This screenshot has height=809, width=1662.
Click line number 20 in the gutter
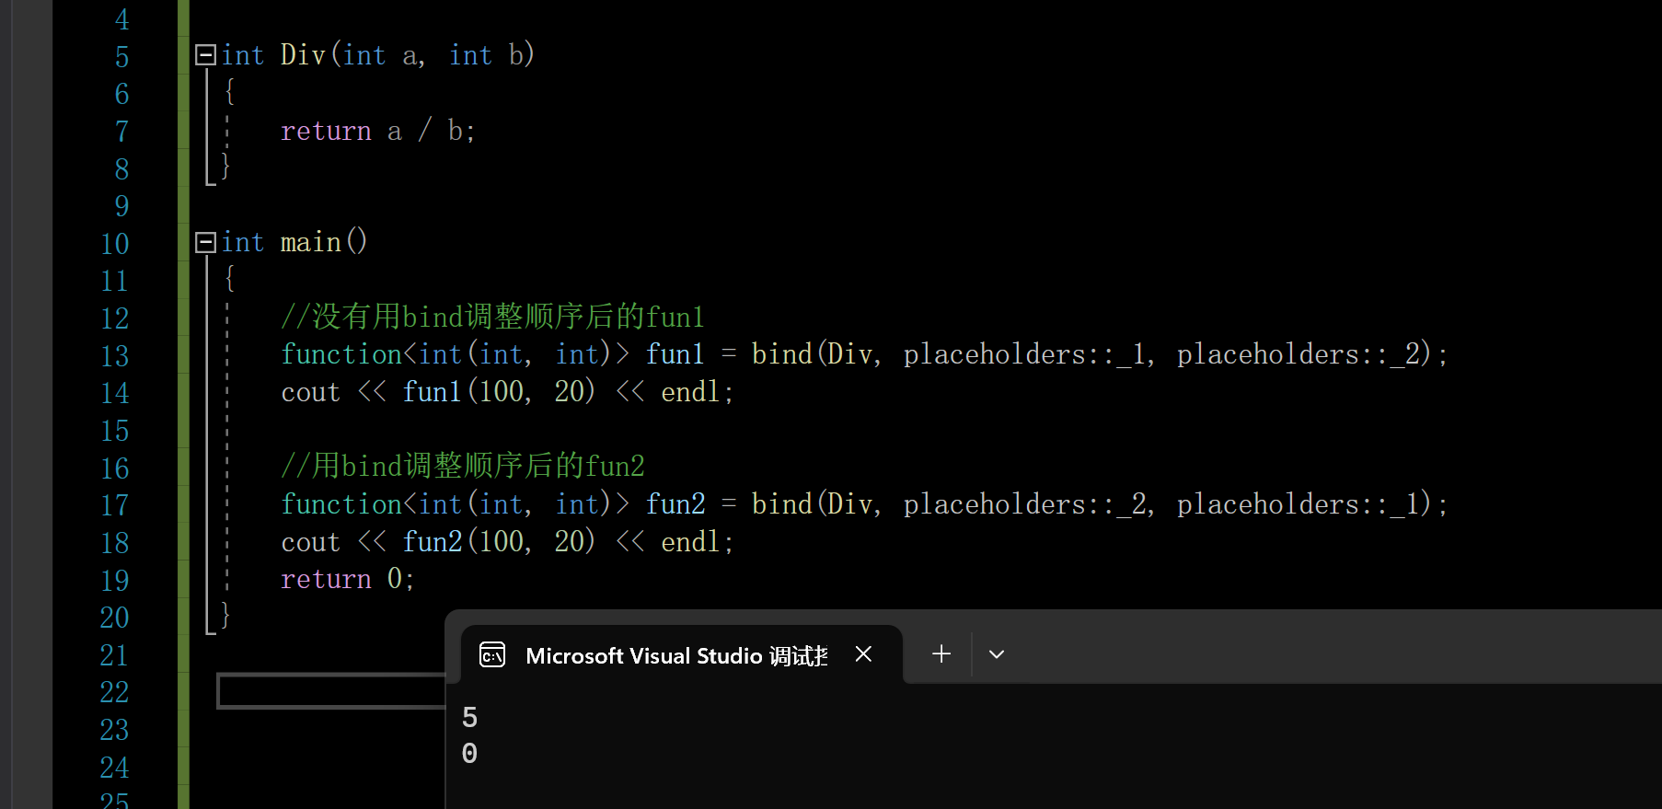tap(115, 618)
